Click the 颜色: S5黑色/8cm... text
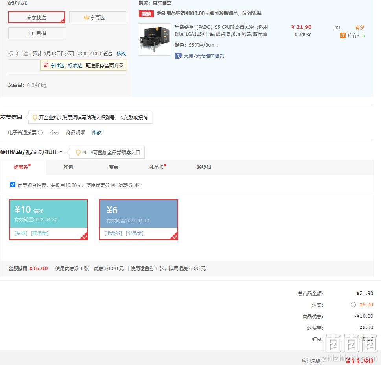This screenshot has width=381, height=365. coord(196,45)
